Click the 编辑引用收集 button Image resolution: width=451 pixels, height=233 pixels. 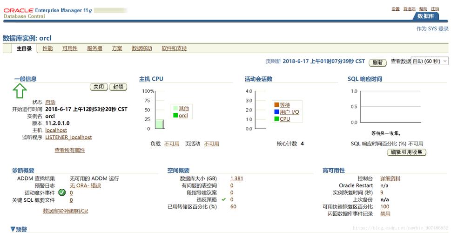(406, 152)
